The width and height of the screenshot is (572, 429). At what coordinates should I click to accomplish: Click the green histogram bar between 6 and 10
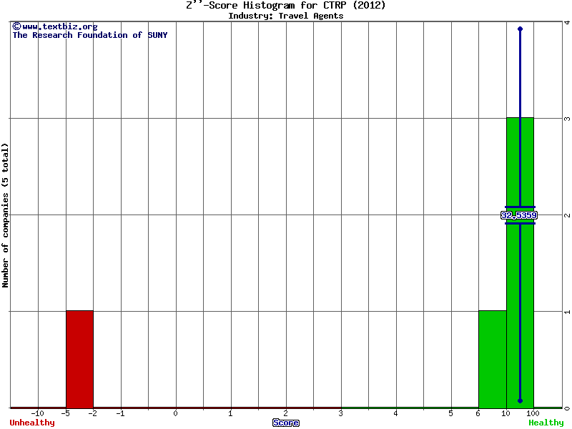[493, 360]
